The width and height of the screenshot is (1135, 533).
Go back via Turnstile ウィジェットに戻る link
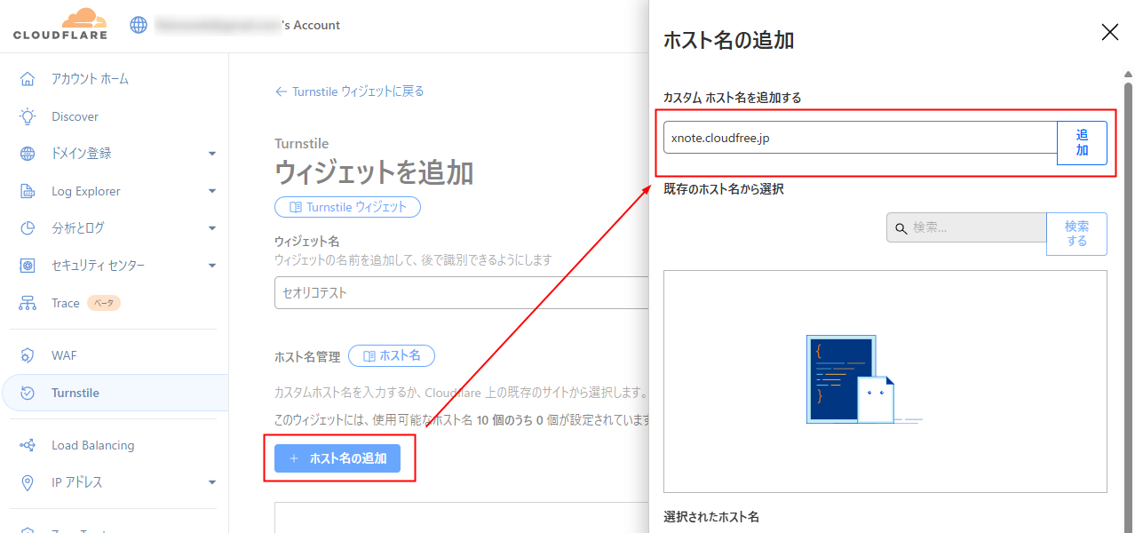350,91
